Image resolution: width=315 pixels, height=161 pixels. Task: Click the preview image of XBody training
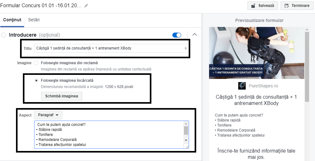[x=256, y=53]
